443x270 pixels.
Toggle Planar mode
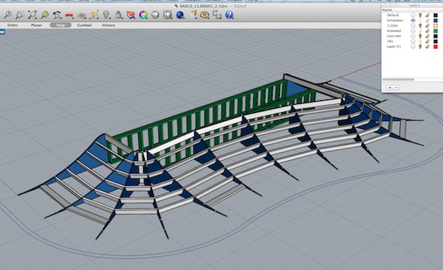(36, 25)
